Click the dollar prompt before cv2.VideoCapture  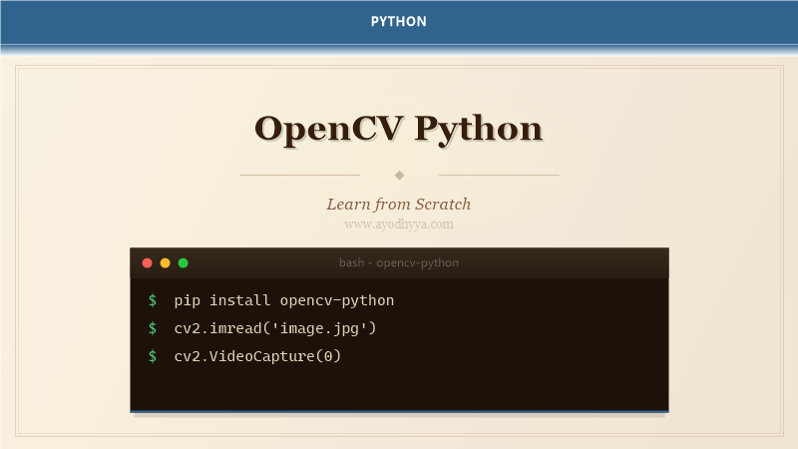click(153, 356)
